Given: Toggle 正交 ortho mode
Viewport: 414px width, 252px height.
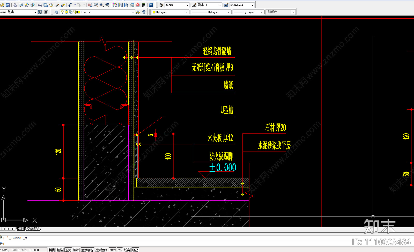Looking at the screenshot, I should click(x=68, y=250).
